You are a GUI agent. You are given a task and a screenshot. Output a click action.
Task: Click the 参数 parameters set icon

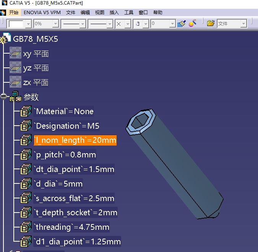click(x=15, y=97)
